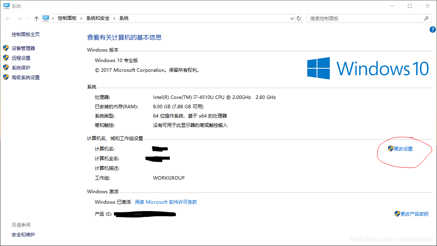Click the 8.00 GB installed RAM value

[x=178, y=107]
